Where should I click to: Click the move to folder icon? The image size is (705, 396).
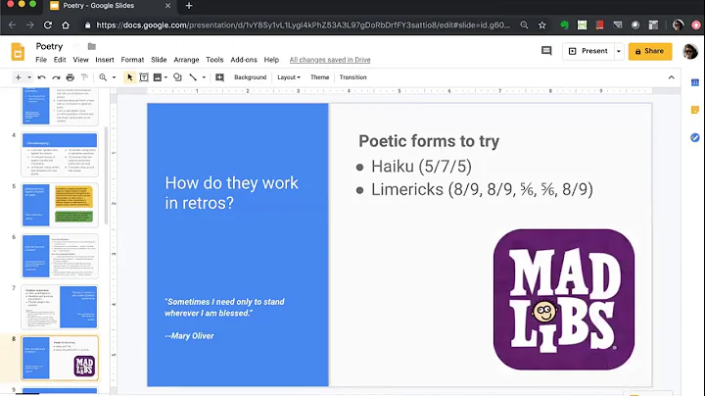coord(92,46)
